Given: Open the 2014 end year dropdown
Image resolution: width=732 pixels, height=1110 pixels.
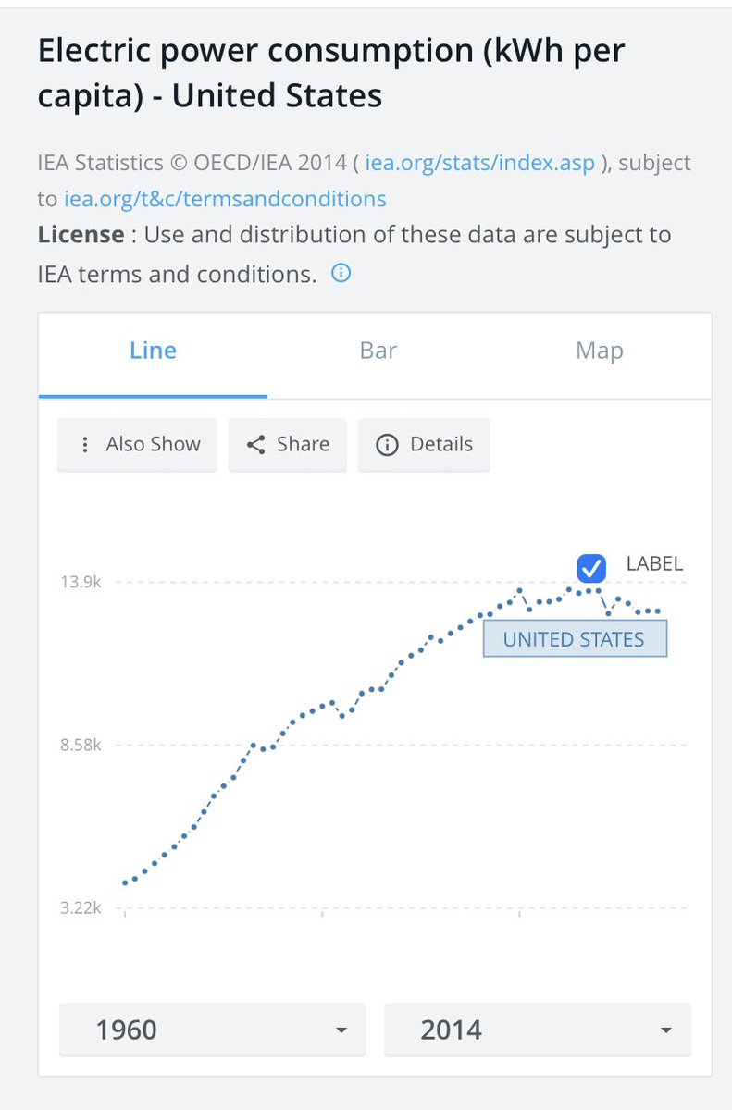Looking at the screenshot, I should tap(538, 1030).
